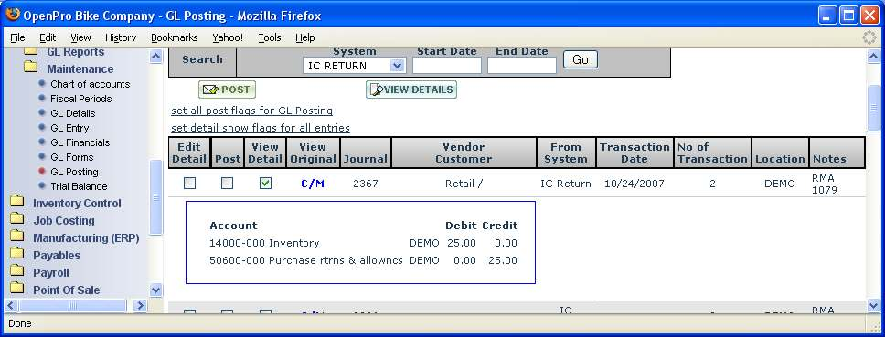Open the Job Costing folder icon

[x=17, y=219]
